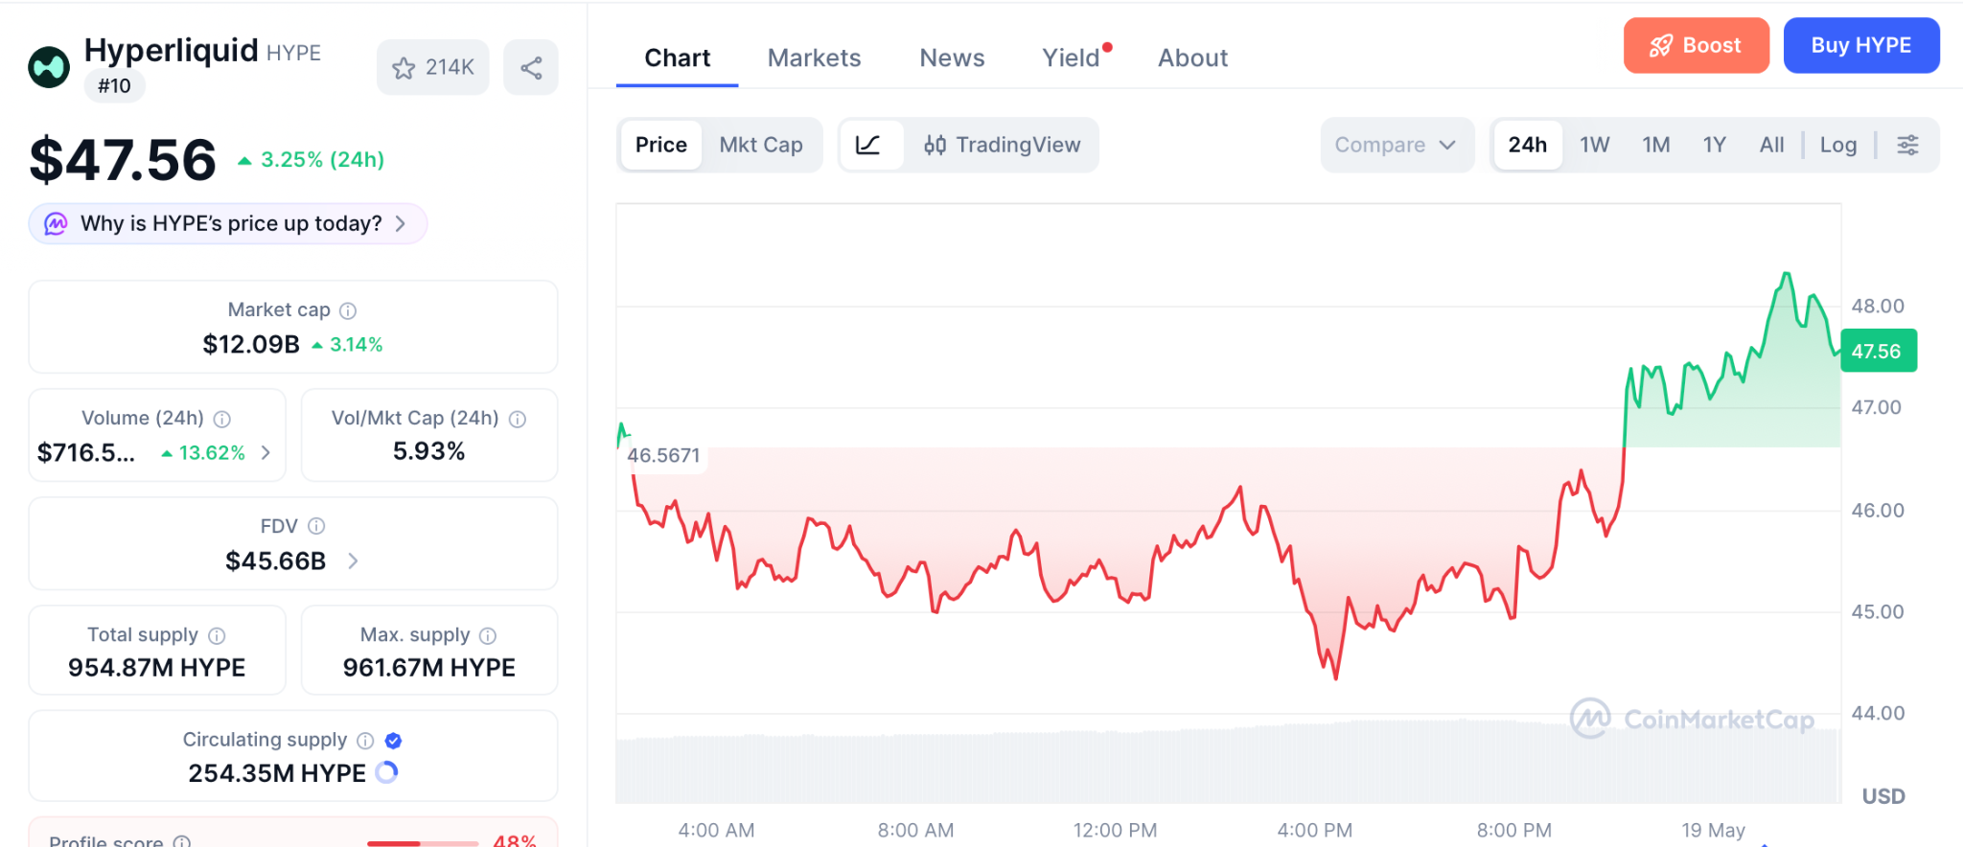Expand Volume (24h) details chevron
Screen dimensions: 1963x847
[266, 452]
